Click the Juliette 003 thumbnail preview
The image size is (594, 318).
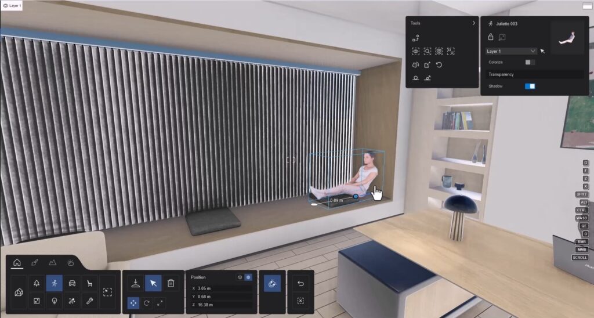click(x=567, y=38)
